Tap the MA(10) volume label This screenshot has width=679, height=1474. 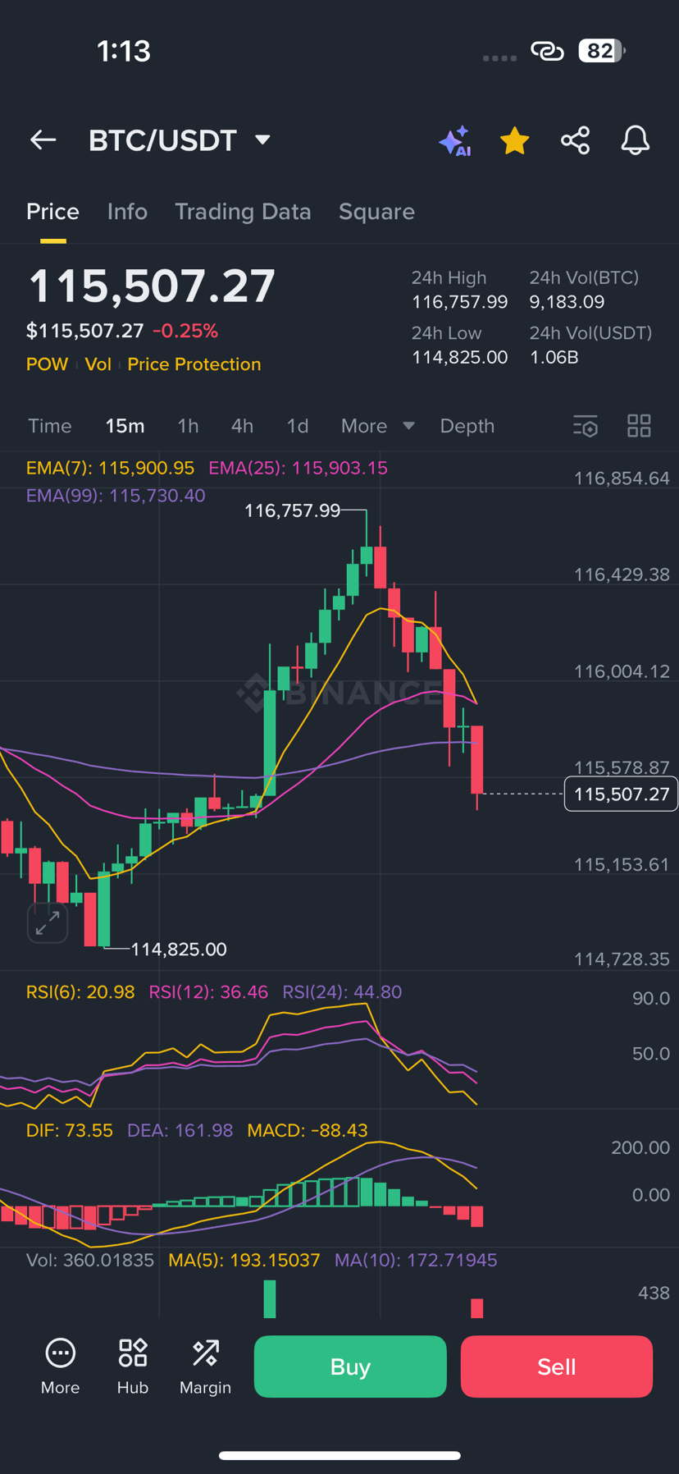tap(416, 1261)
